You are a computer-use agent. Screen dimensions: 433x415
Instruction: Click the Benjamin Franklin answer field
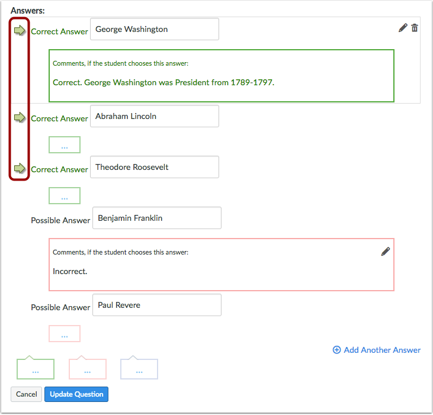click(157, 218)
